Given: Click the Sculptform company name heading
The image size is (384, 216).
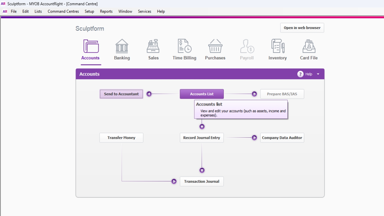Looking at the screenshot, I should point(90,29).
